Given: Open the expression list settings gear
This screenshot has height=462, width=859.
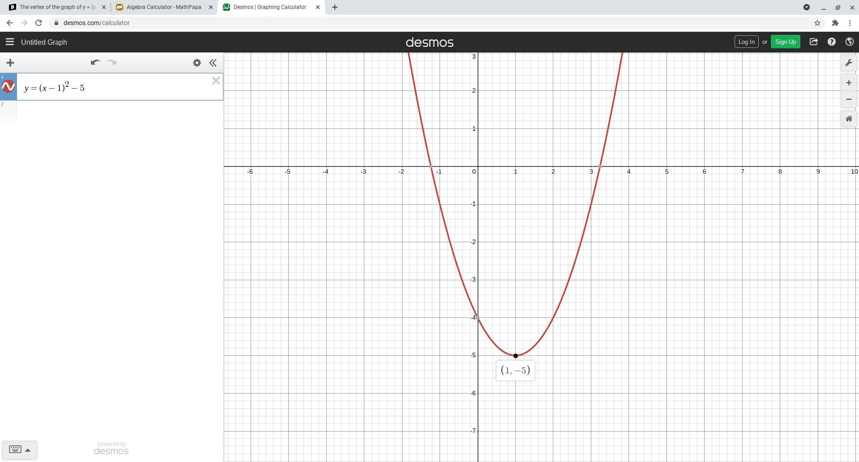Looking at the screenshot, I should pyautogui.click(x=197, y=63).
